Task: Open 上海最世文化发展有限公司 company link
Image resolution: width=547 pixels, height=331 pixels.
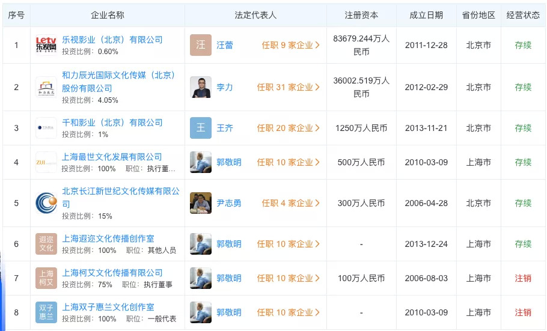Action: 112,157
